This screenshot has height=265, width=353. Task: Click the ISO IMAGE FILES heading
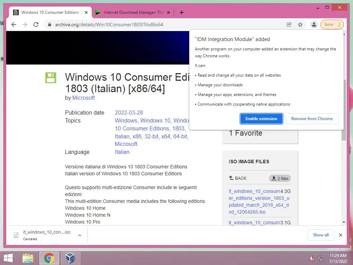(x=249, y=161)
